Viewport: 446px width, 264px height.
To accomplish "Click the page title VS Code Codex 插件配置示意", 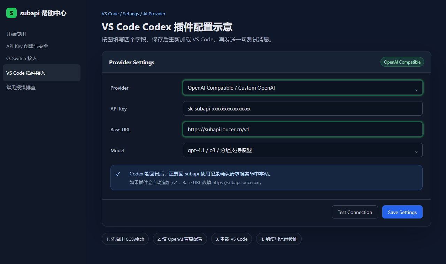I will (167, 27).
